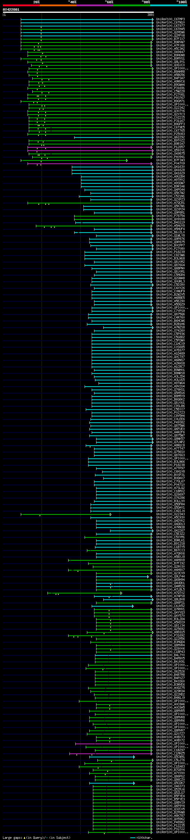Click the short green bar for UniRef100_A7QT02
190x840 pixels.
click(x=85, y=593)
